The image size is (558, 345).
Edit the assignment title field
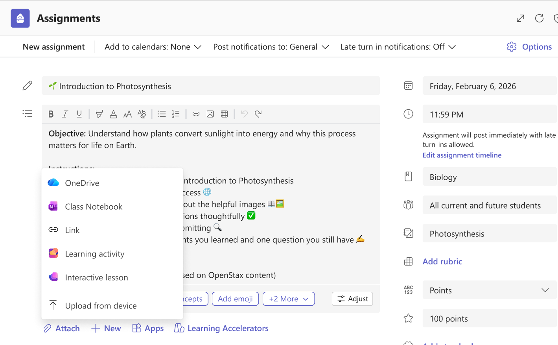tap(211, 86)
